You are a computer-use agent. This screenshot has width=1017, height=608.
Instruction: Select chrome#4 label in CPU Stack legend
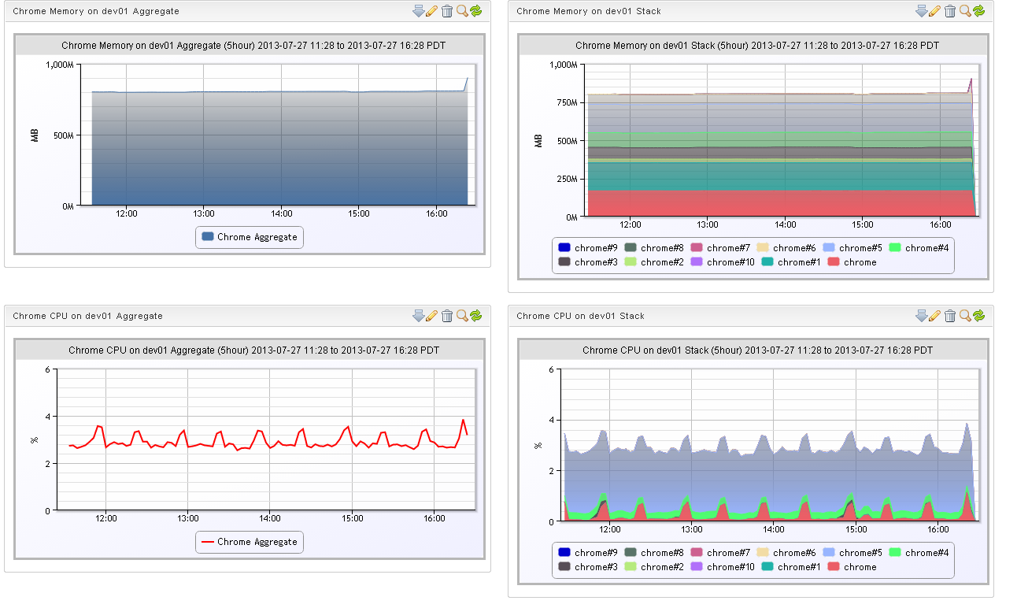[x=926, y=553]
